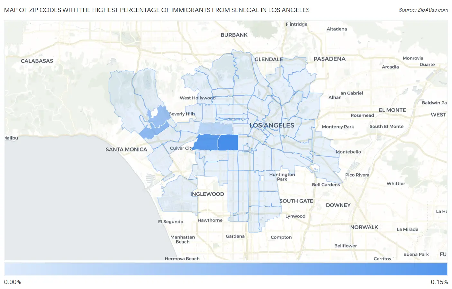
Task: Click the CALABASAS map label
Action: (37, 61)
